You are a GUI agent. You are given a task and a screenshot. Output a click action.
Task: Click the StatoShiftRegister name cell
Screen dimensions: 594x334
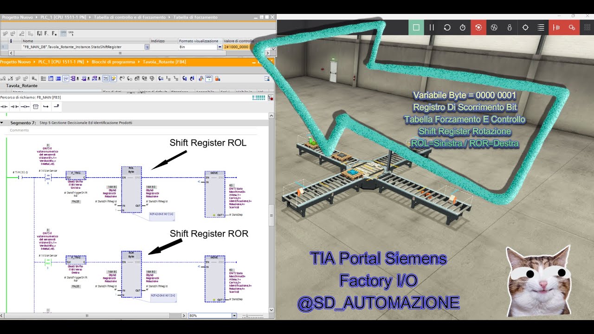(83, 47)
